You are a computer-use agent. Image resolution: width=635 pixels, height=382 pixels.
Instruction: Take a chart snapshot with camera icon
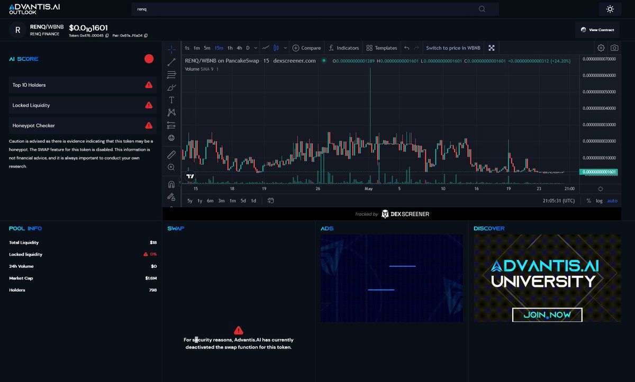[x=614, y=48]
